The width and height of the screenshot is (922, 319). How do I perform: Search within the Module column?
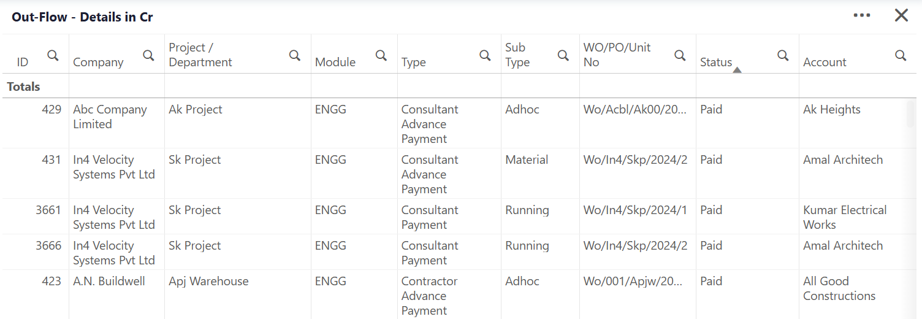[381, 55]
